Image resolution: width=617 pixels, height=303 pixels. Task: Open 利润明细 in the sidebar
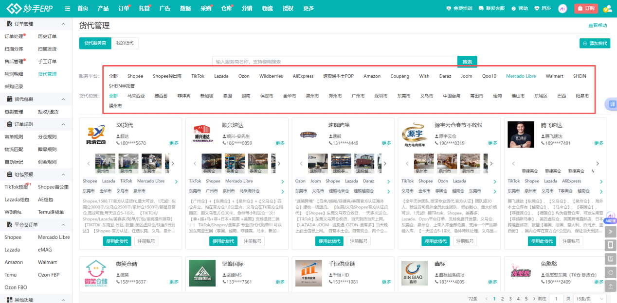coord(14,74)
